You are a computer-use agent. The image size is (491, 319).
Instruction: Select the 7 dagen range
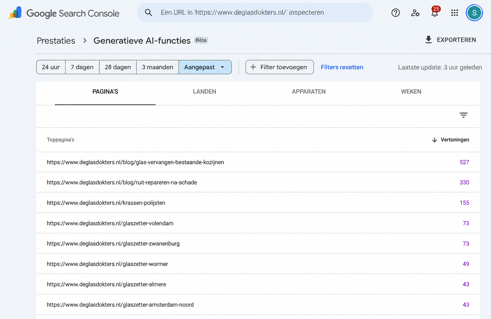coord(82,67)
